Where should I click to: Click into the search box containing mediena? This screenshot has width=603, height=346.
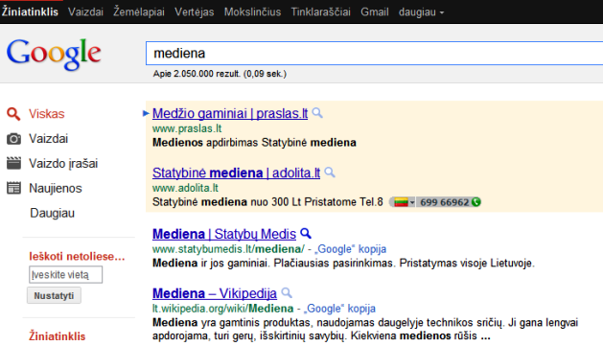[x=374, y=53]
